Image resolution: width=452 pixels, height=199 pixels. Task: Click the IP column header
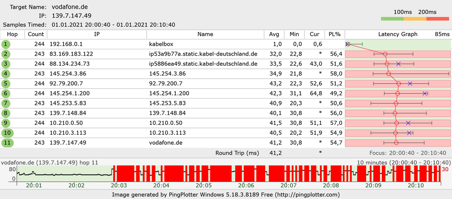(x=97, y=34)
